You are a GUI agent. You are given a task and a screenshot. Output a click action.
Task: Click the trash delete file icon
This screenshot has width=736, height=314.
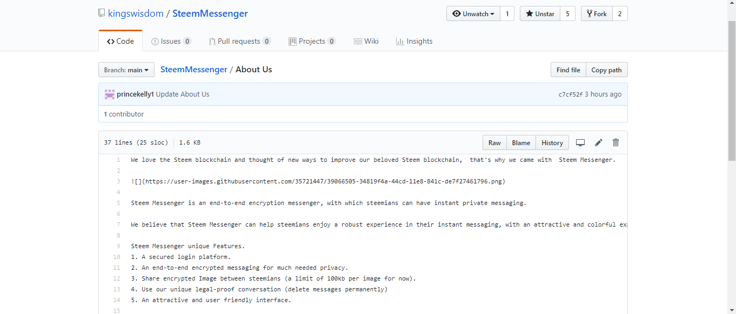click(615, 142)
